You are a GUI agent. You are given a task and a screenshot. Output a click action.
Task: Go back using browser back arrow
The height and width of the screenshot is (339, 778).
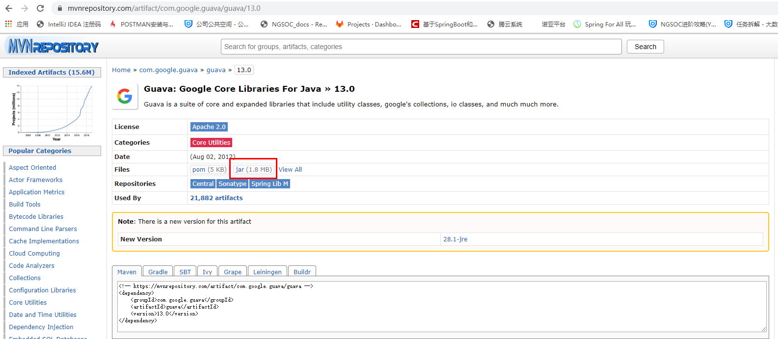[x=9, y=8]
